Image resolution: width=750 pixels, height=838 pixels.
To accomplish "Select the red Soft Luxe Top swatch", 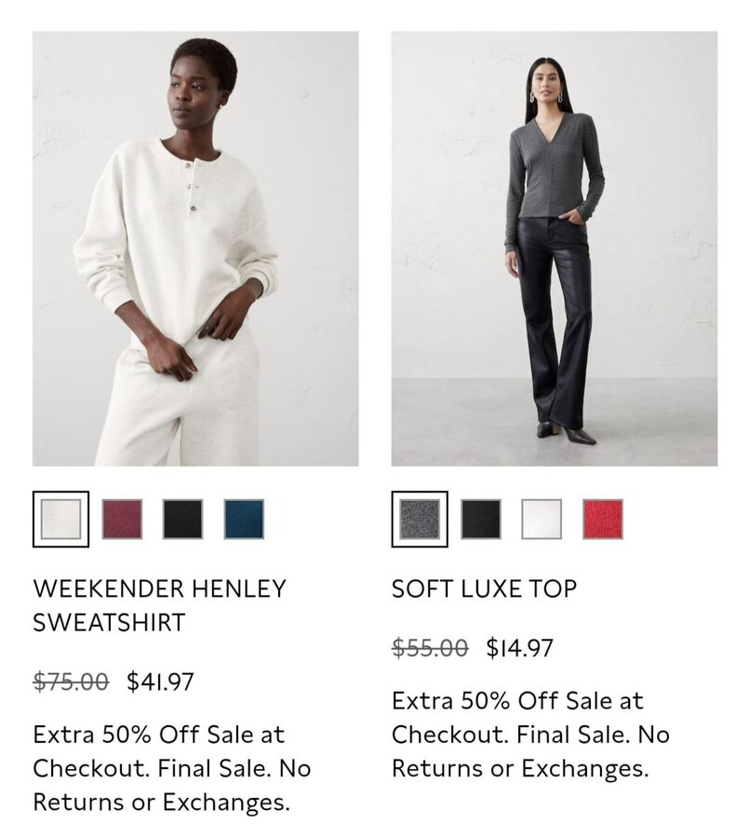I will 603,519.
